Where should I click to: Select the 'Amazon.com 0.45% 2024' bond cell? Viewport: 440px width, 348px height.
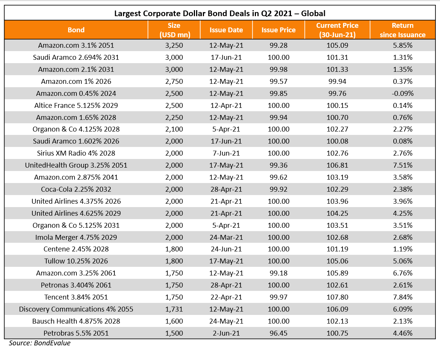point(76,94)
